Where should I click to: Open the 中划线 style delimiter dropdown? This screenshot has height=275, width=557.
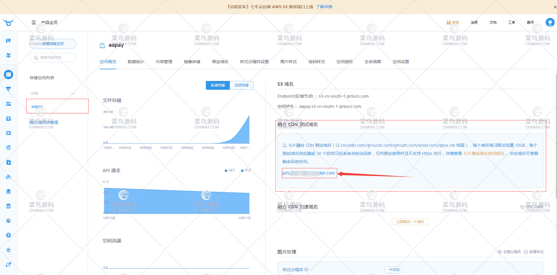393,270
